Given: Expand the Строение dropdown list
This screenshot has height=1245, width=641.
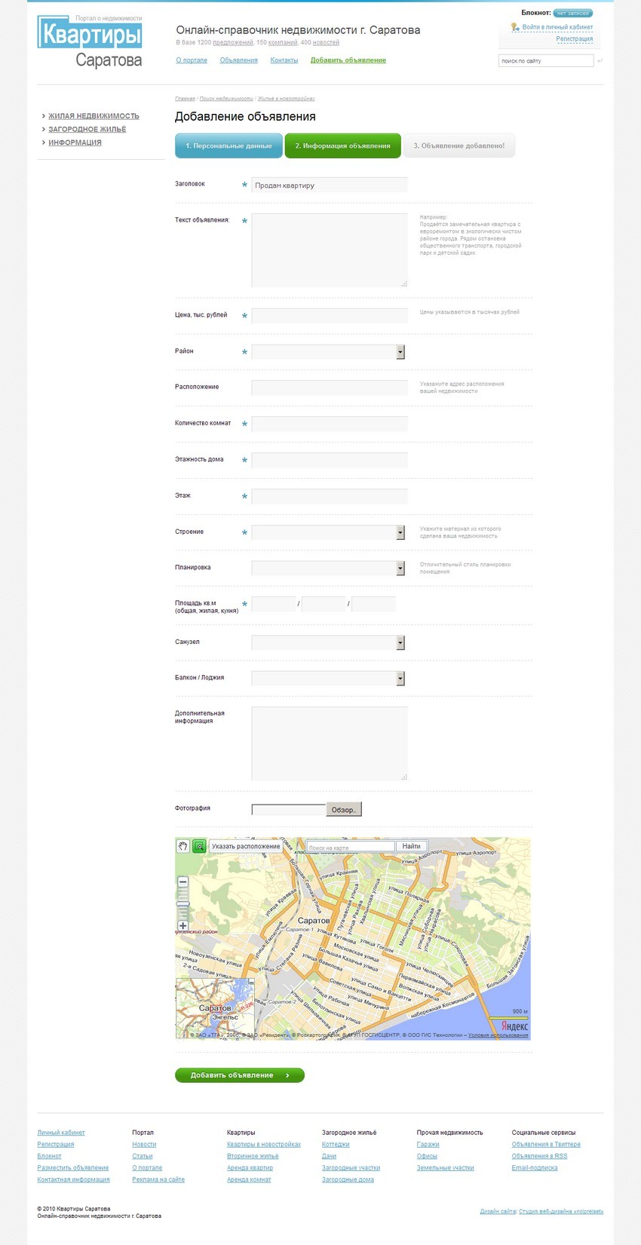Looking at the screenshot, I should pos(400,532).
